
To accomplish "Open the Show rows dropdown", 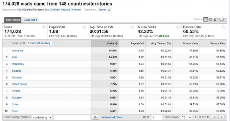I will point(186,117).
